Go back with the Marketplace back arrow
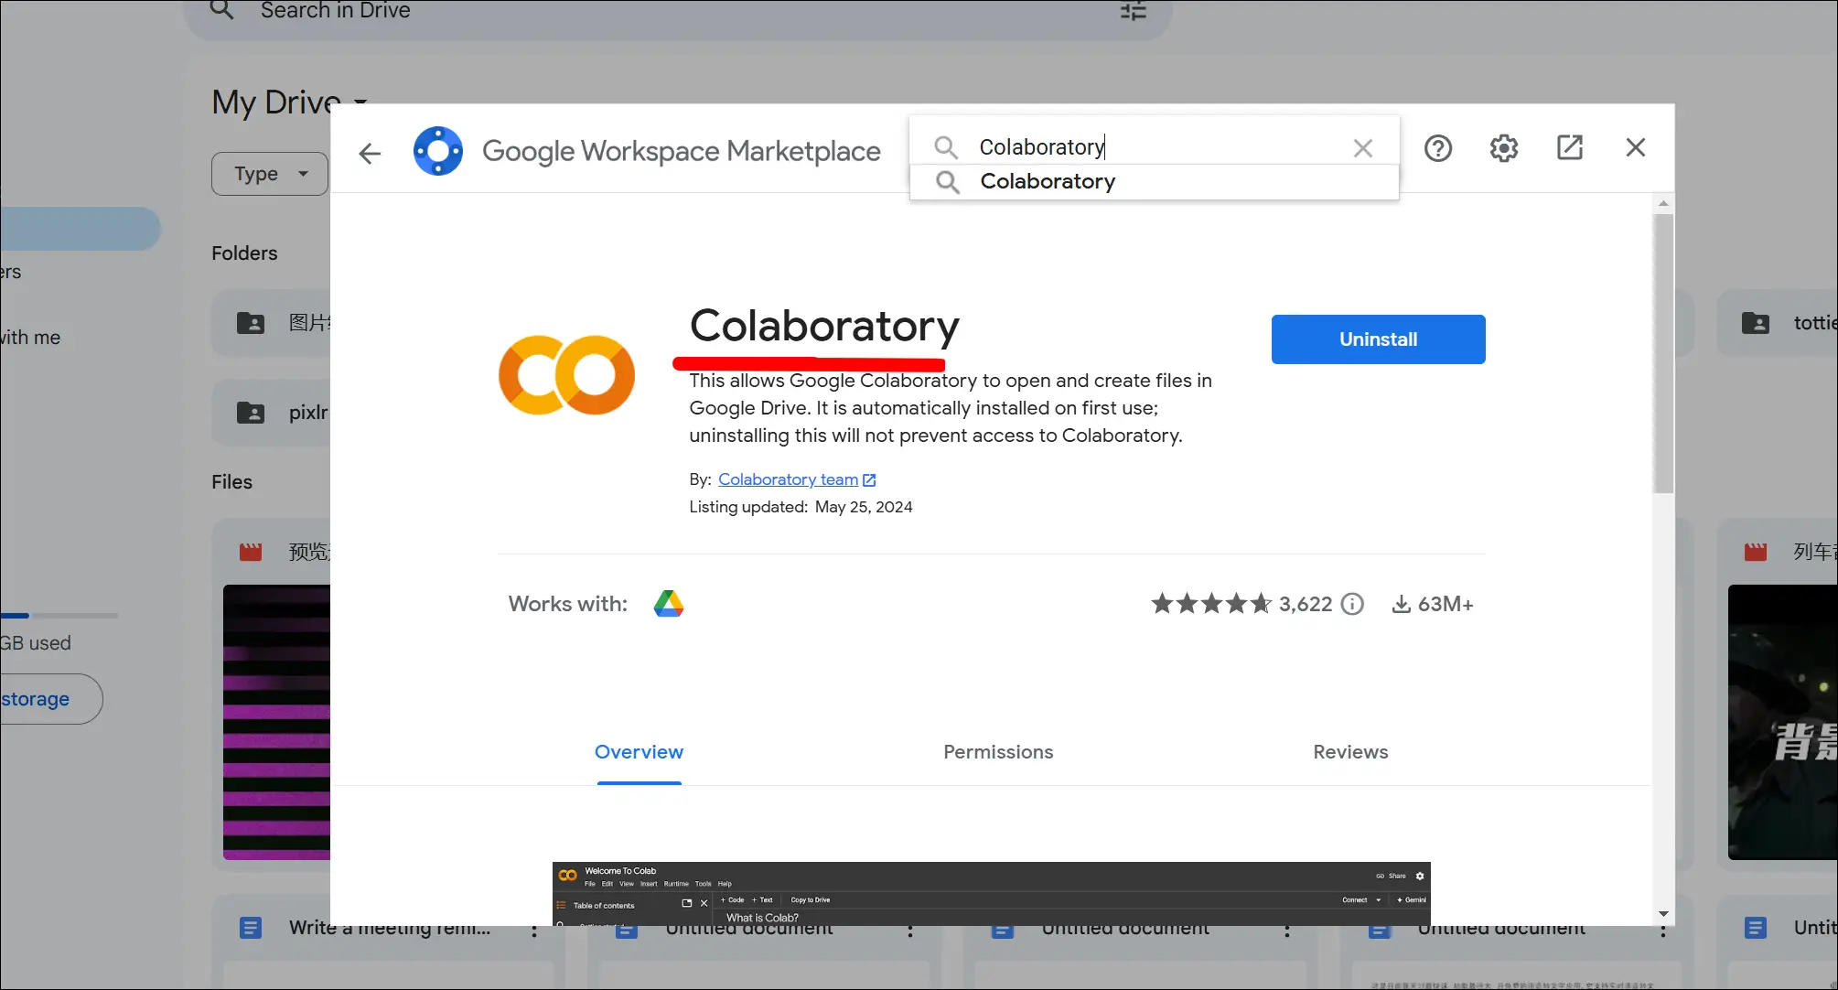Viewport: 1838px width, 990px height. coord(370,153)
